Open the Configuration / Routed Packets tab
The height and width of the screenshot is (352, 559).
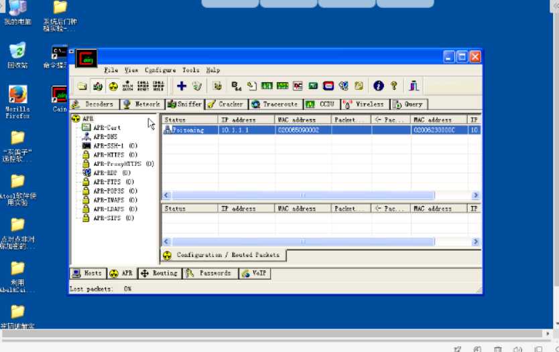point(223,255)
